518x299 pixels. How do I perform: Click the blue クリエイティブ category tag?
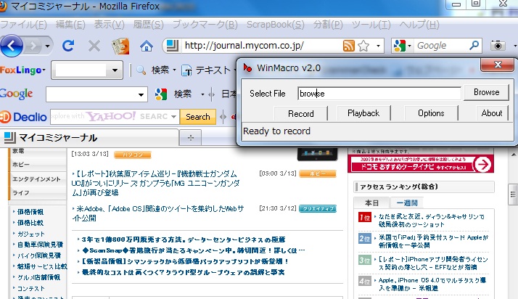[x=318, y=208]
